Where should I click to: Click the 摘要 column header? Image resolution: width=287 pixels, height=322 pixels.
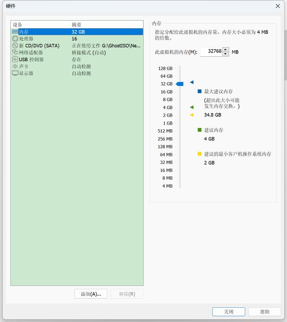pyautogui.click(x=106, y=25)
